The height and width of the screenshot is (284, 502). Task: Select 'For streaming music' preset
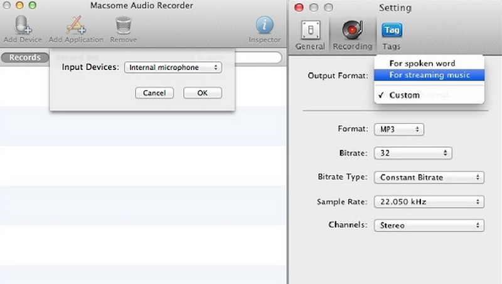pos(429,75)
